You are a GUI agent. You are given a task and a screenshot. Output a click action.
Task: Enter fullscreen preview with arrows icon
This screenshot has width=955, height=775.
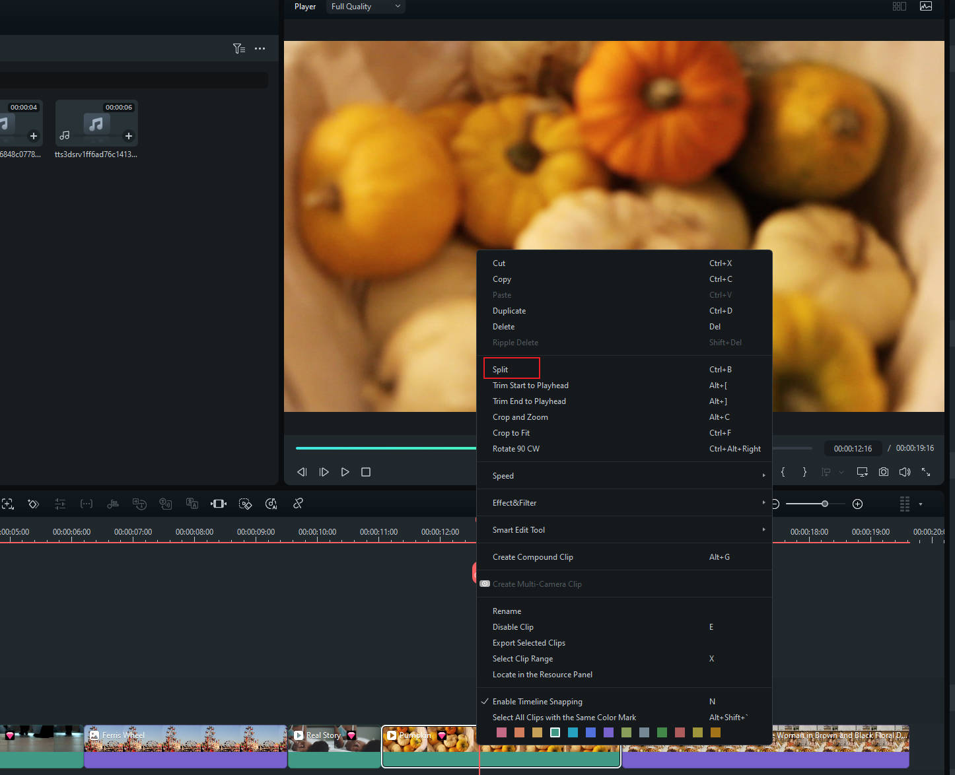pos(926,472)
